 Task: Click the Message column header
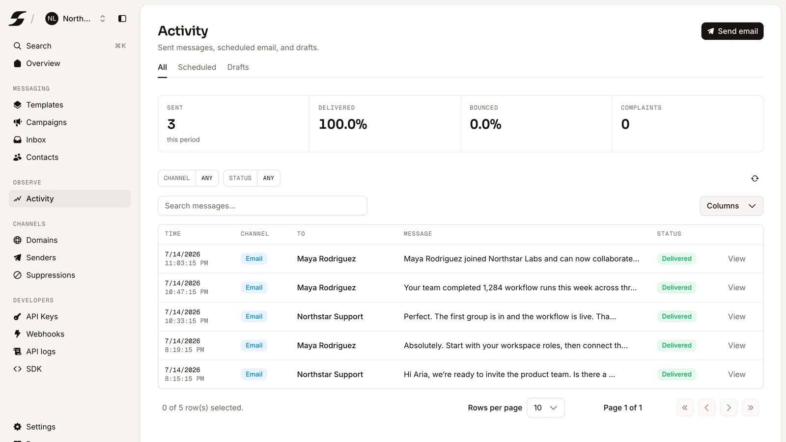pos(418,234)
